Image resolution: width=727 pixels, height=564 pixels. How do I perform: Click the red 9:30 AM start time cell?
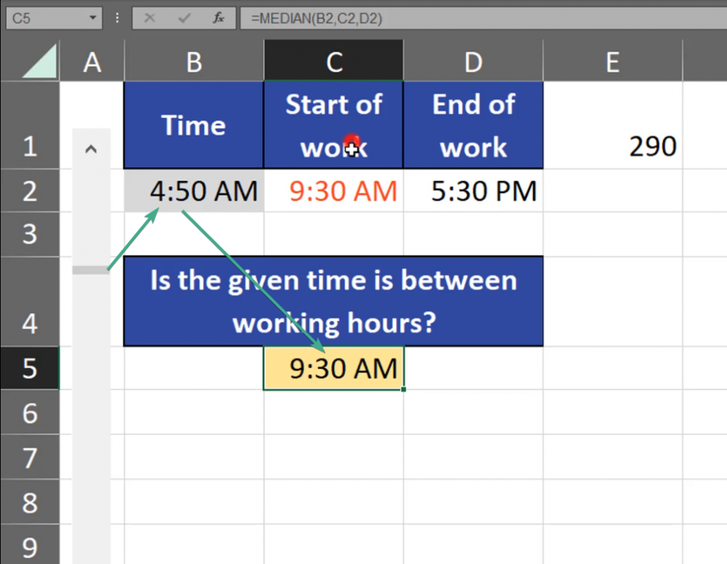click(x=334, y=191)
